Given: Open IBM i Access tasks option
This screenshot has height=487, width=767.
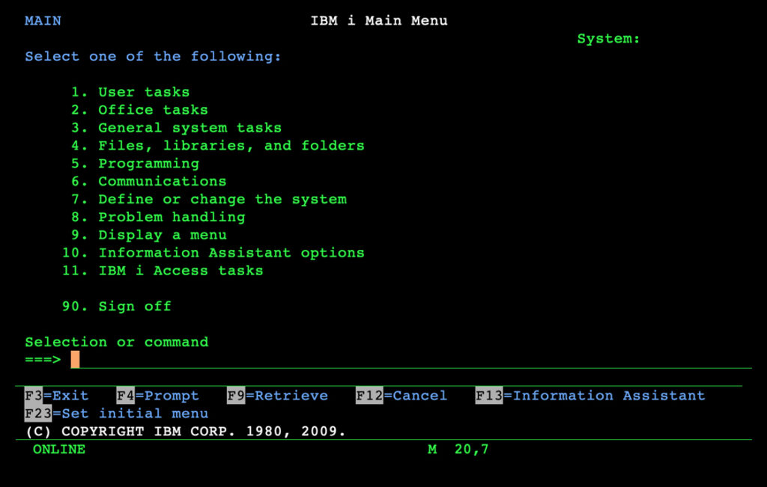Looking at the screenshot, I should point(181,271).
